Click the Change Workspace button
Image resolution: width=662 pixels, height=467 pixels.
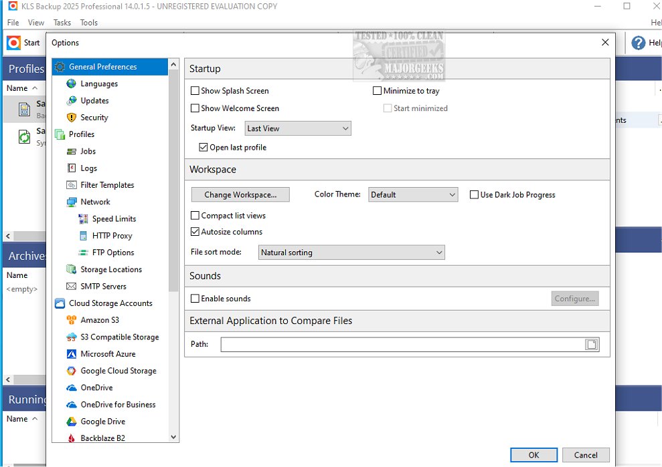240,194
